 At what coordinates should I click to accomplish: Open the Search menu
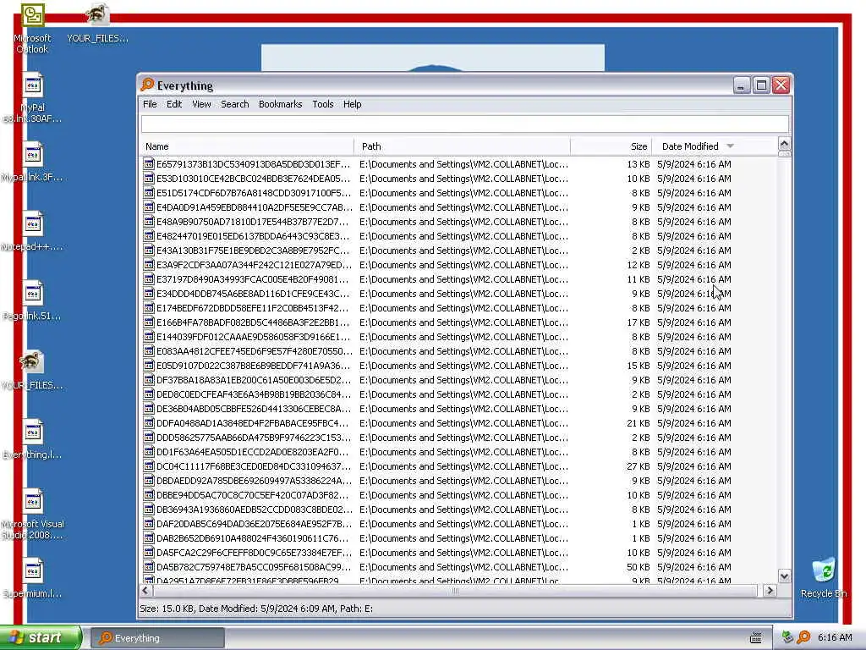(x=235, y=104)
